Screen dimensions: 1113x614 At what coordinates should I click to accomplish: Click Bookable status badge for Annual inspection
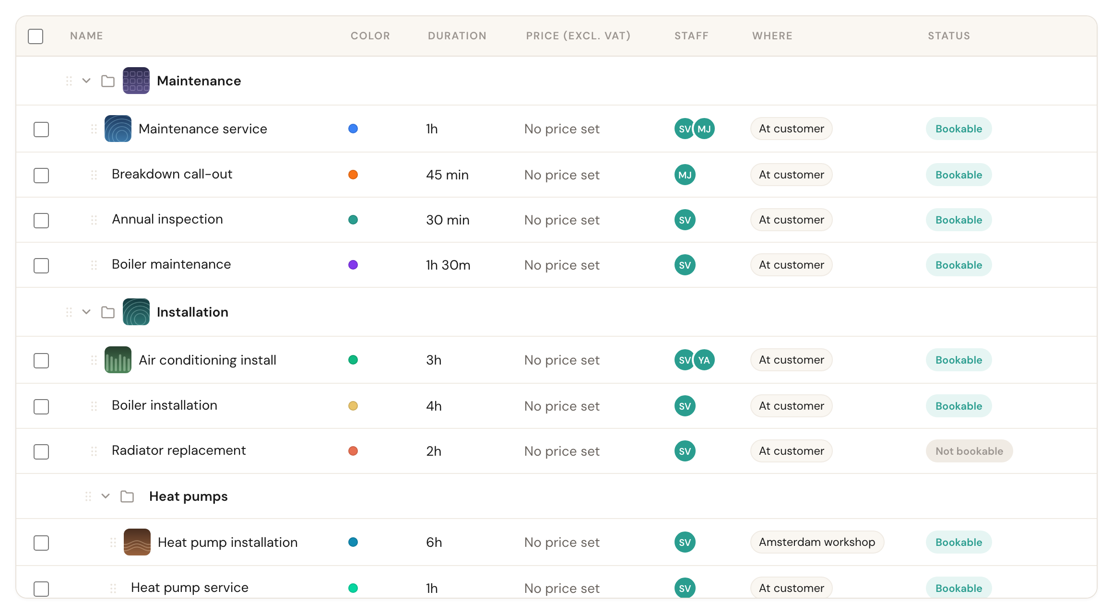click(x=959, y=220)
